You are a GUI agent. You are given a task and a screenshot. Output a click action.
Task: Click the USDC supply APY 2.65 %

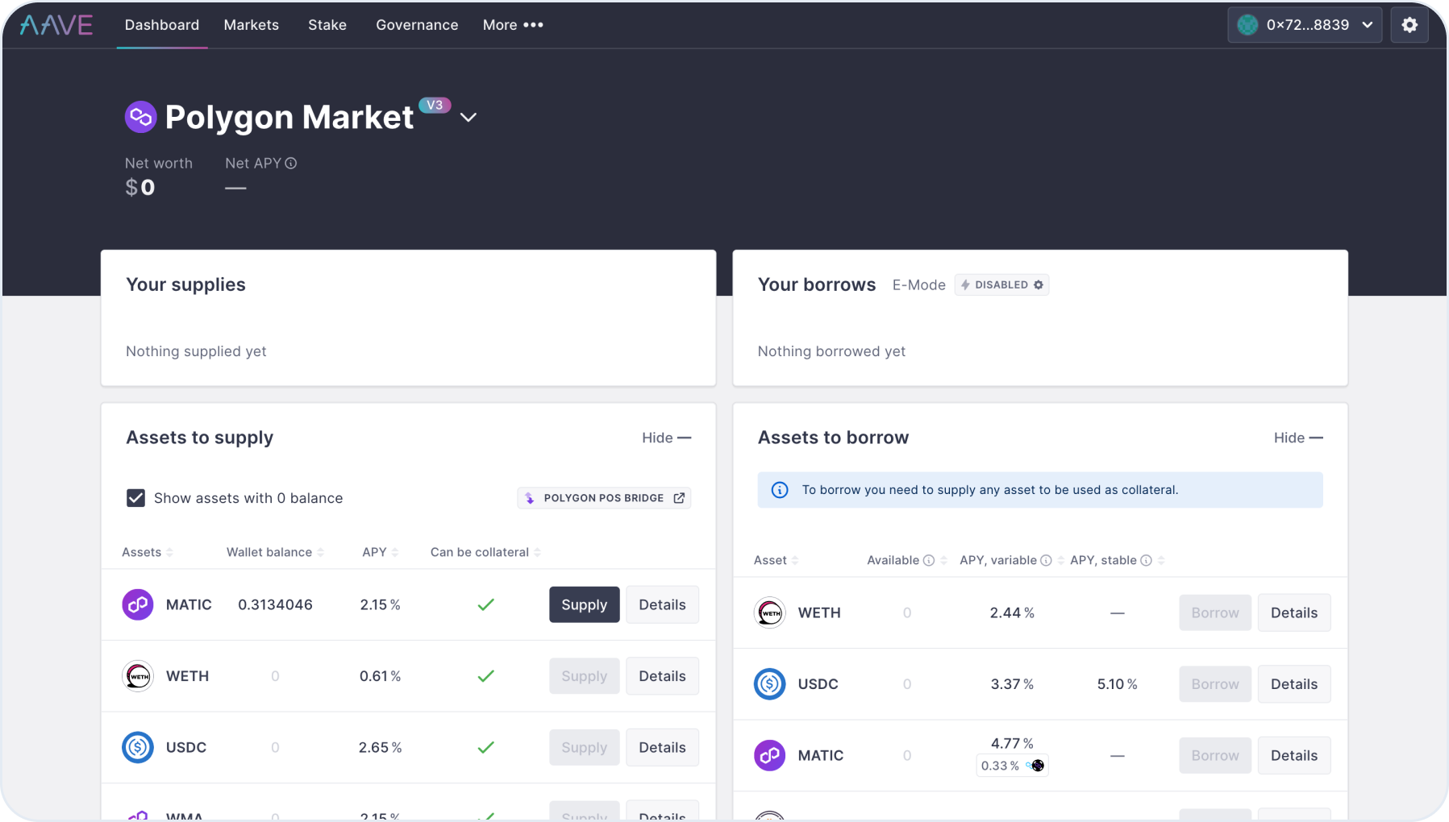(380, 747)
